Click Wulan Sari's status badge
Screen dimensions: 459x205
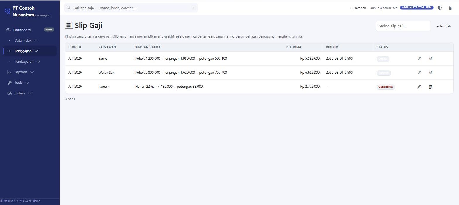pyautogui.click(x=383, y=73)
